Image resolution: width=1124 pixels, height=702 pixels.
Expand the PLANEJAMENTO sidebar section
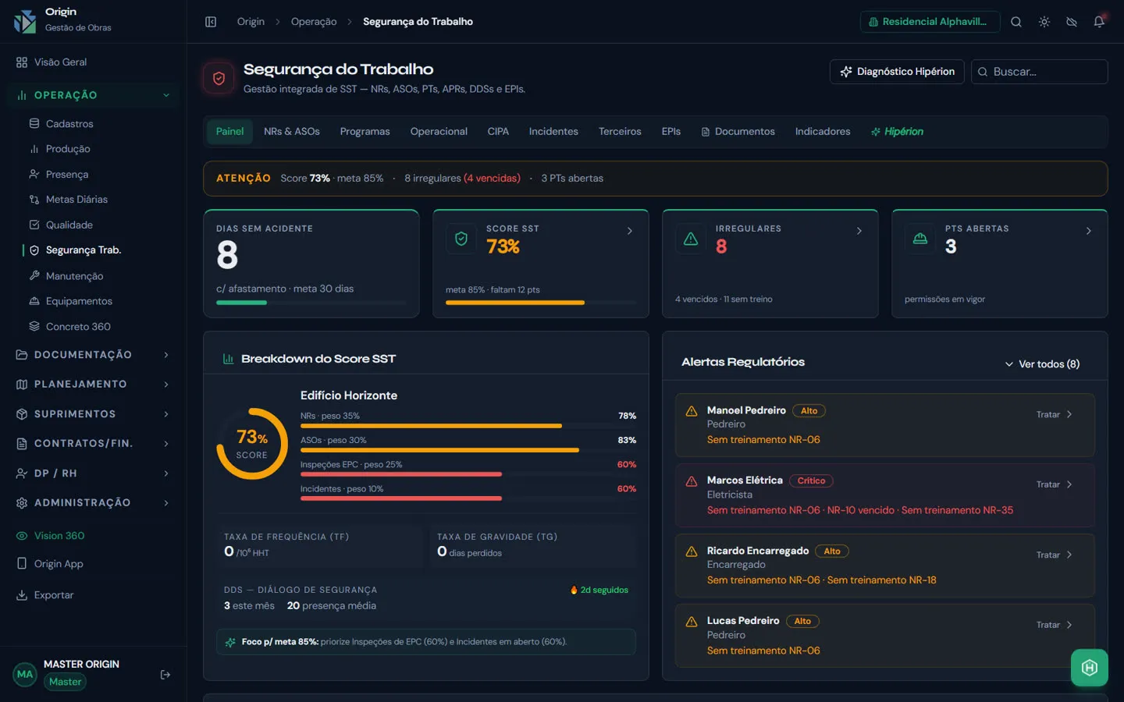click(94, 385)
